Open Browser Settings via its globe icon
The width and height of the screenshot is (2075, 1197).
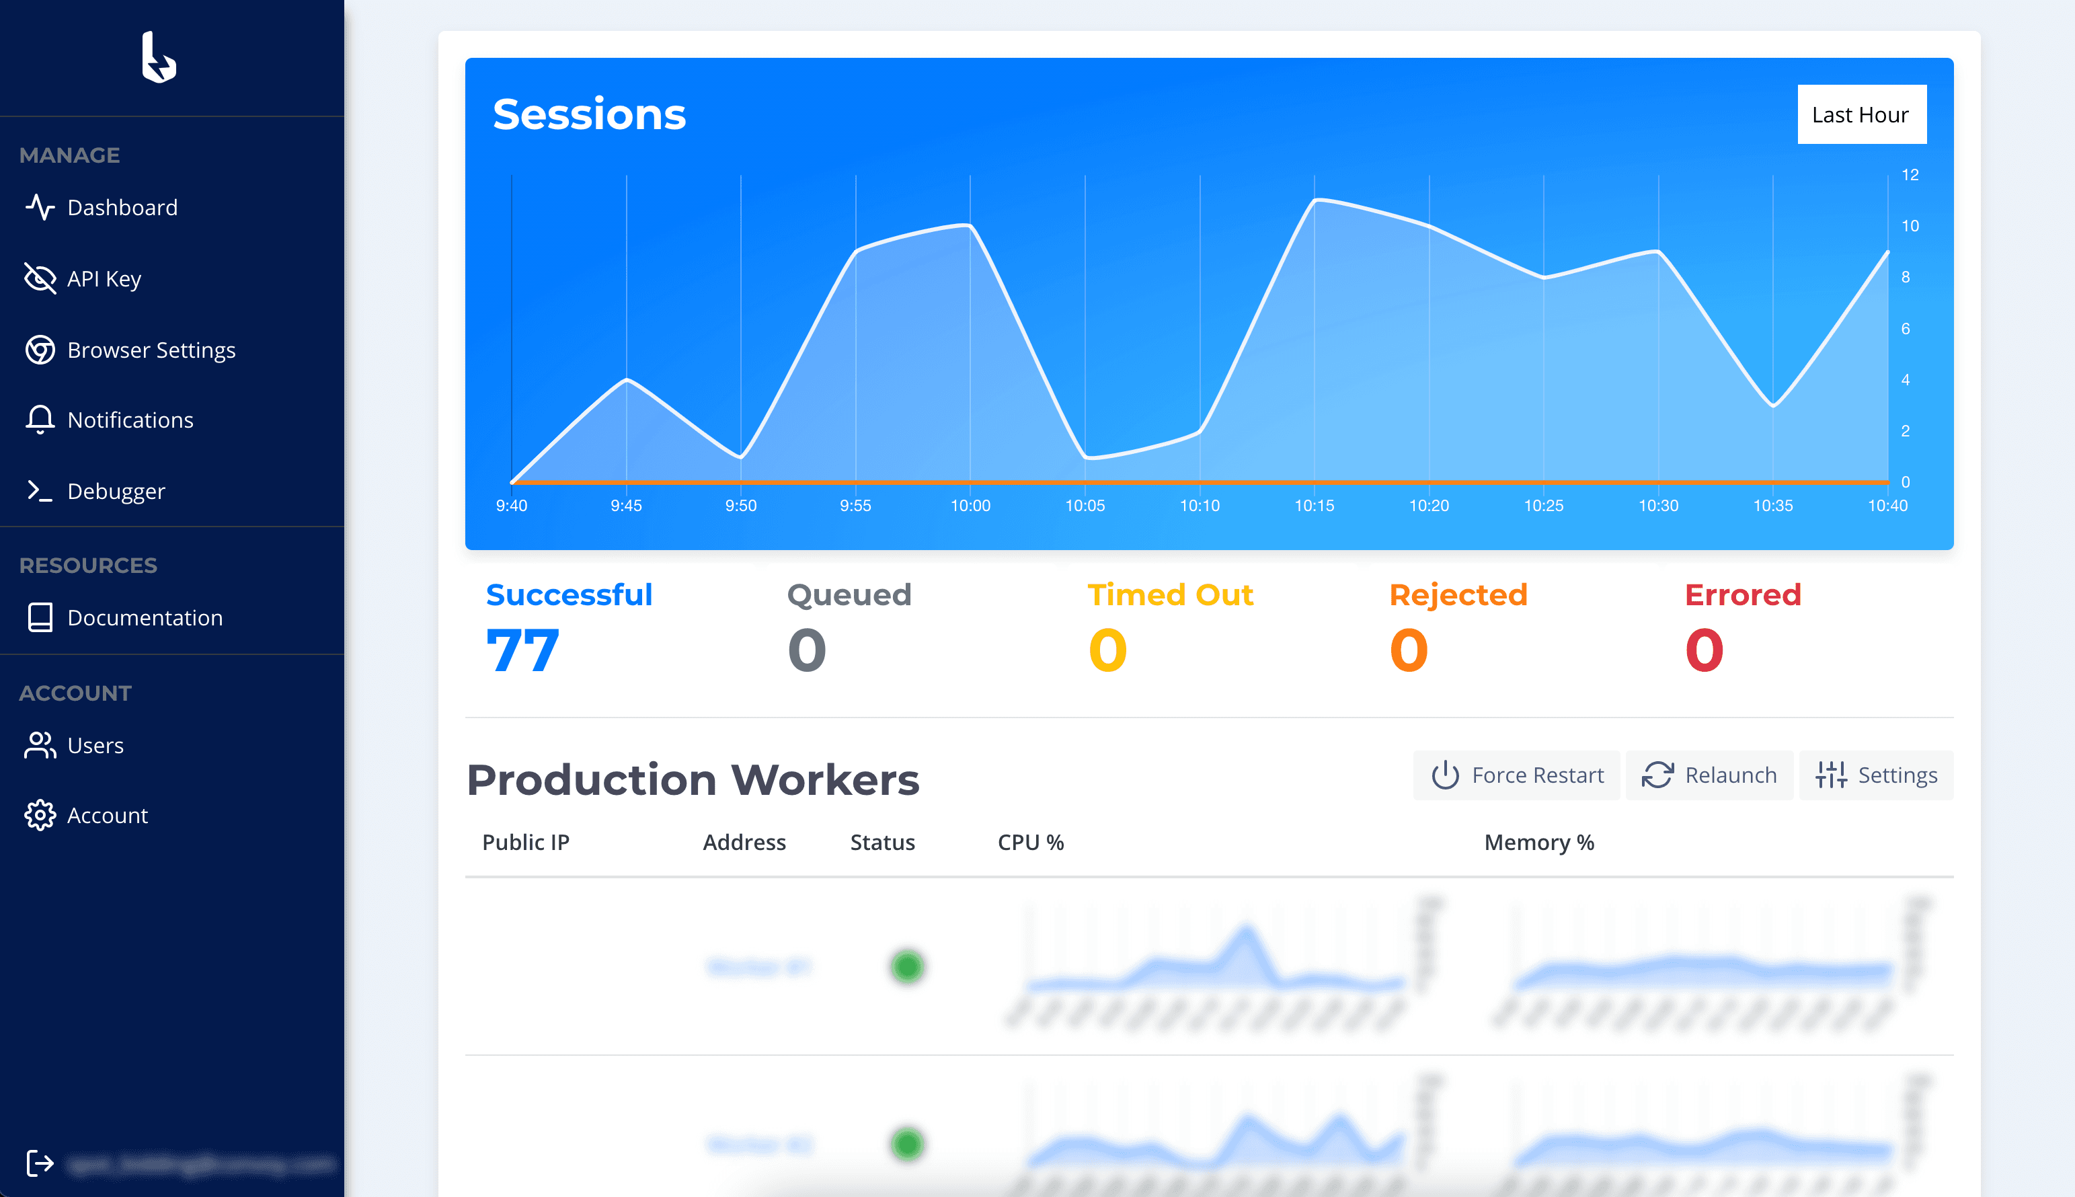(x=40, y=350)
